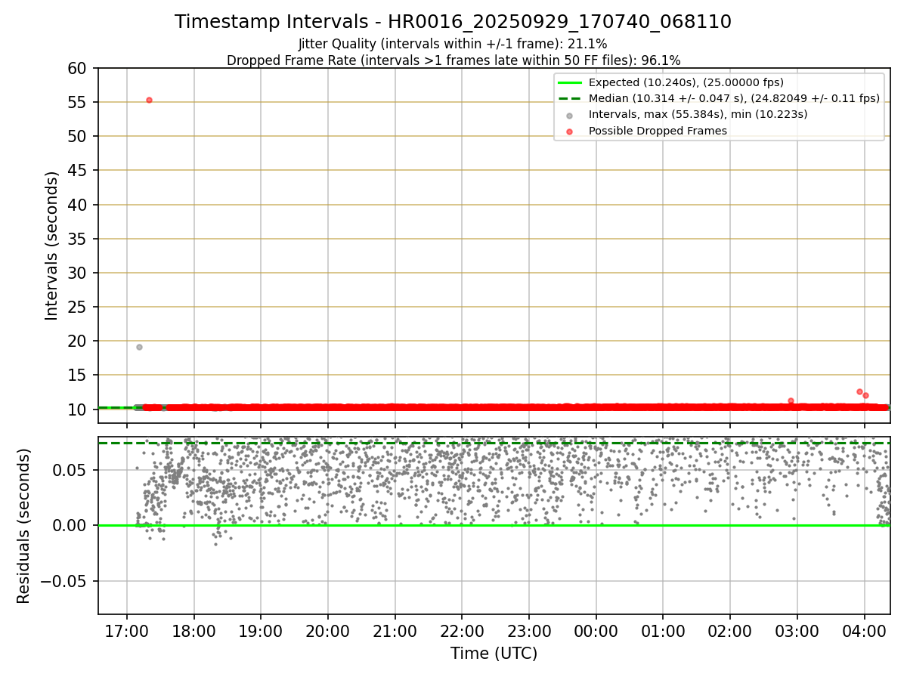Click the red outlier point near 55 seconds

(149, 100)
